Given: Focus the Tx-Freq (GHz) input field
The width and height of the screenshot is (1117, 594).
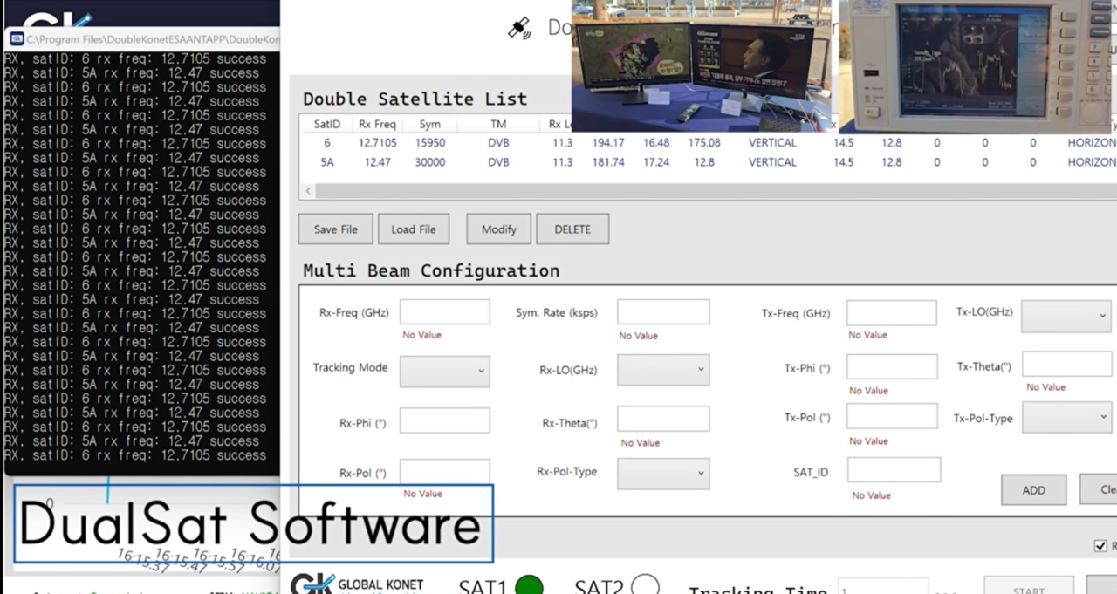Looking at the screenshot, I should point(892,312).
